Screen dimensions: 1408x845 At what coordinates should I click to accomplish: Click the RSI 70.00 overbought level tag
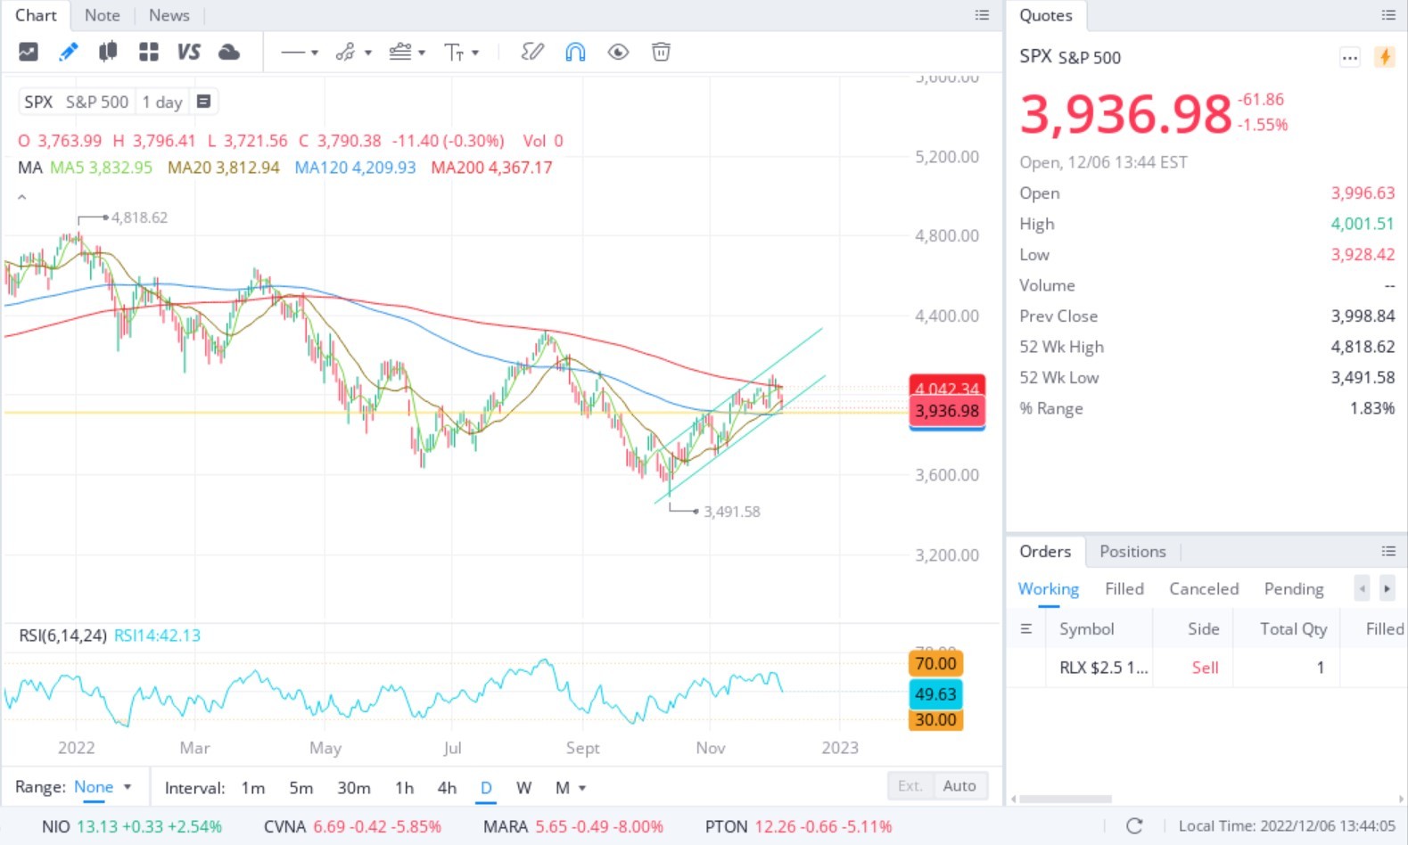[935, 663]
